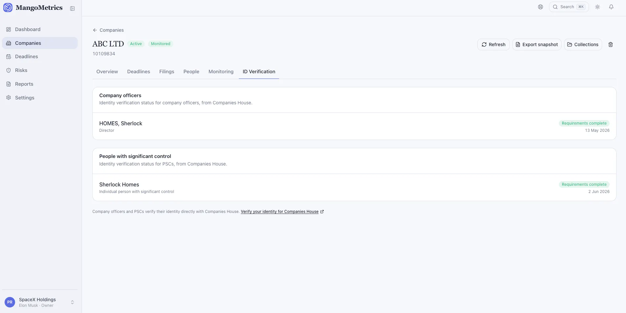Switch to the People tab
626x313 pixels.
coord(191,72)
